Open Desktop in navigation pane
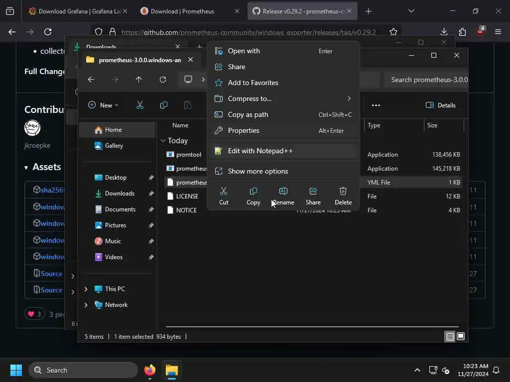The image size is (510, 382). (118, 178)
